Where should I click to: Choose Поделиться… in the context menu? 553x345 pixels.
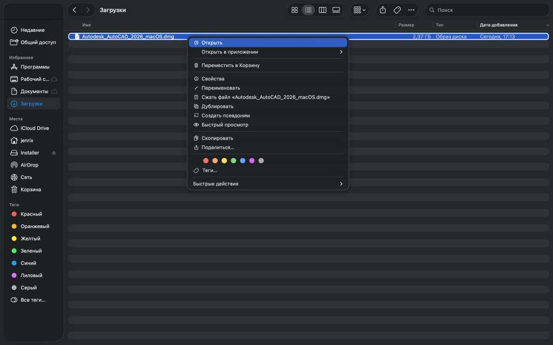pos(268,147)
